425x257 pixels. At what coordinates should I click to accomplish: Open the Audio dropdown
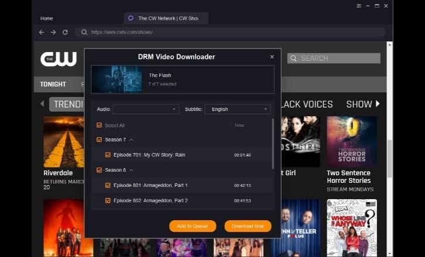[146, 109]
